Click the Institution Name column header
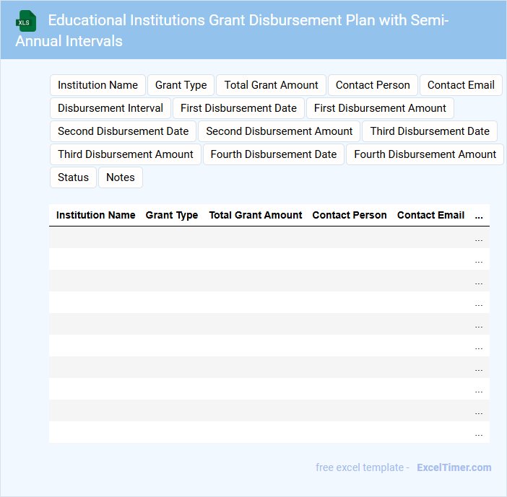Image resolution: width=507 pixels, height=497 pixels. (95, 215)
